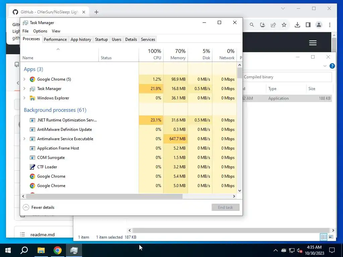Sort processes by Network column header

pos(225,54)
